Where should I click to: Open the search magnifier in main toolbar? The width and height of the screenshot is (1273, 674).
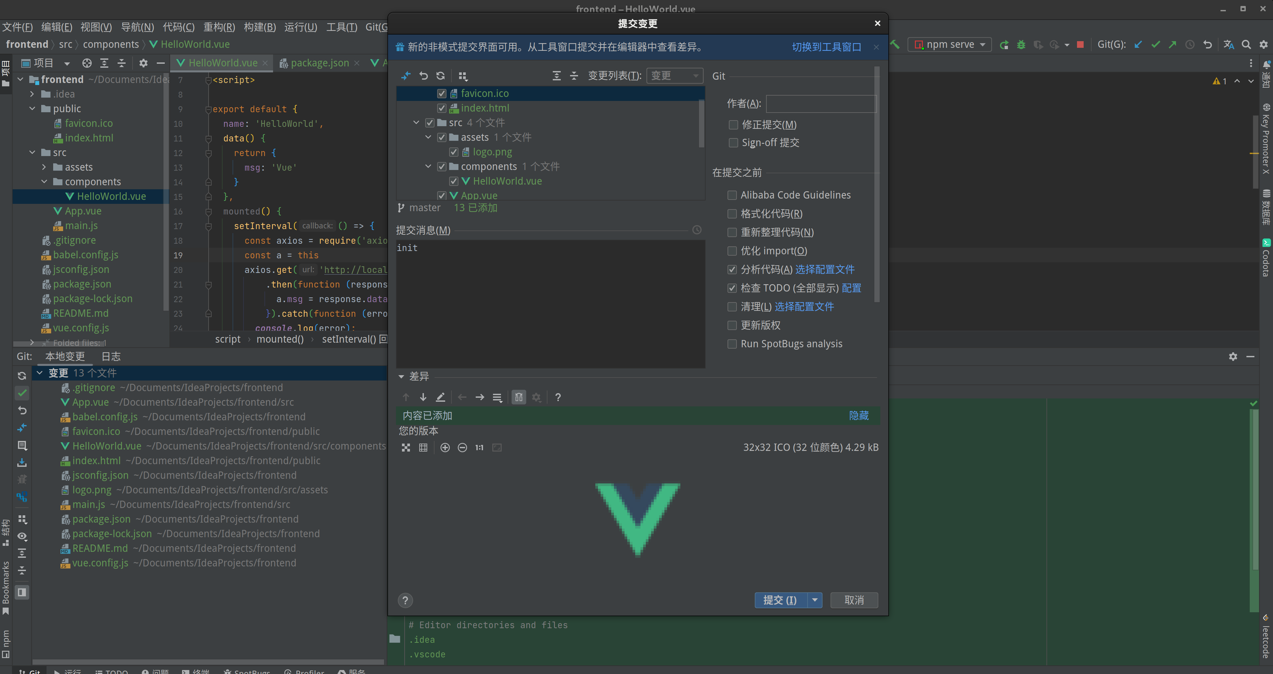pos(1246,44)
